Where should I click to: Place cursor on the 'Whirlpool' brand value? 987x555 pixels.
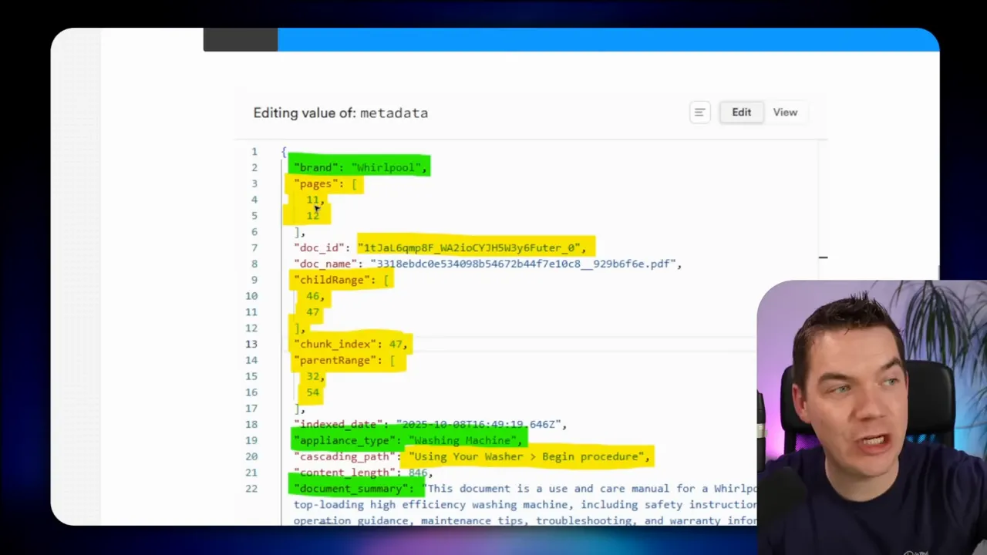tap(386, 167)
